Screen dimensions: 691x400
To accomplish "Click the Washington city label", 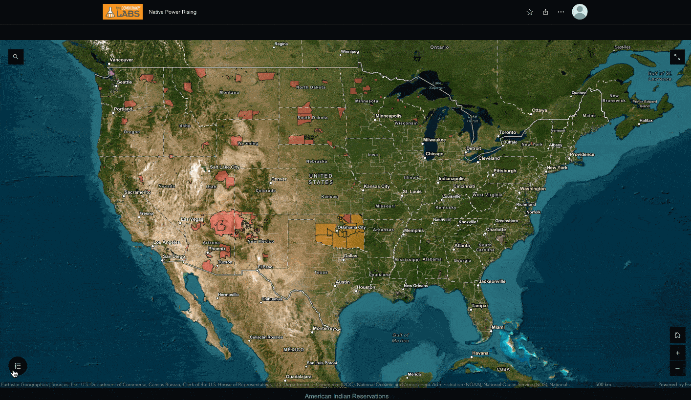I will [533, 189].
